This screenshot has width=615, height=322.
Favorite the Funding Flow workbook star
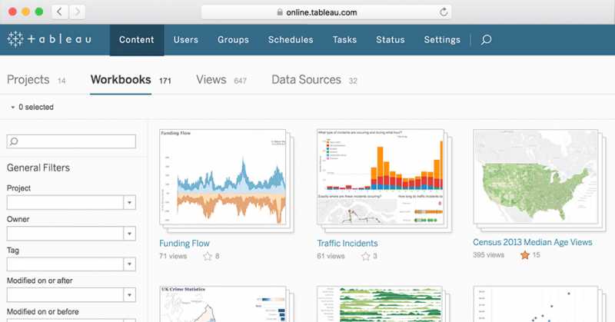click(208, 256)
